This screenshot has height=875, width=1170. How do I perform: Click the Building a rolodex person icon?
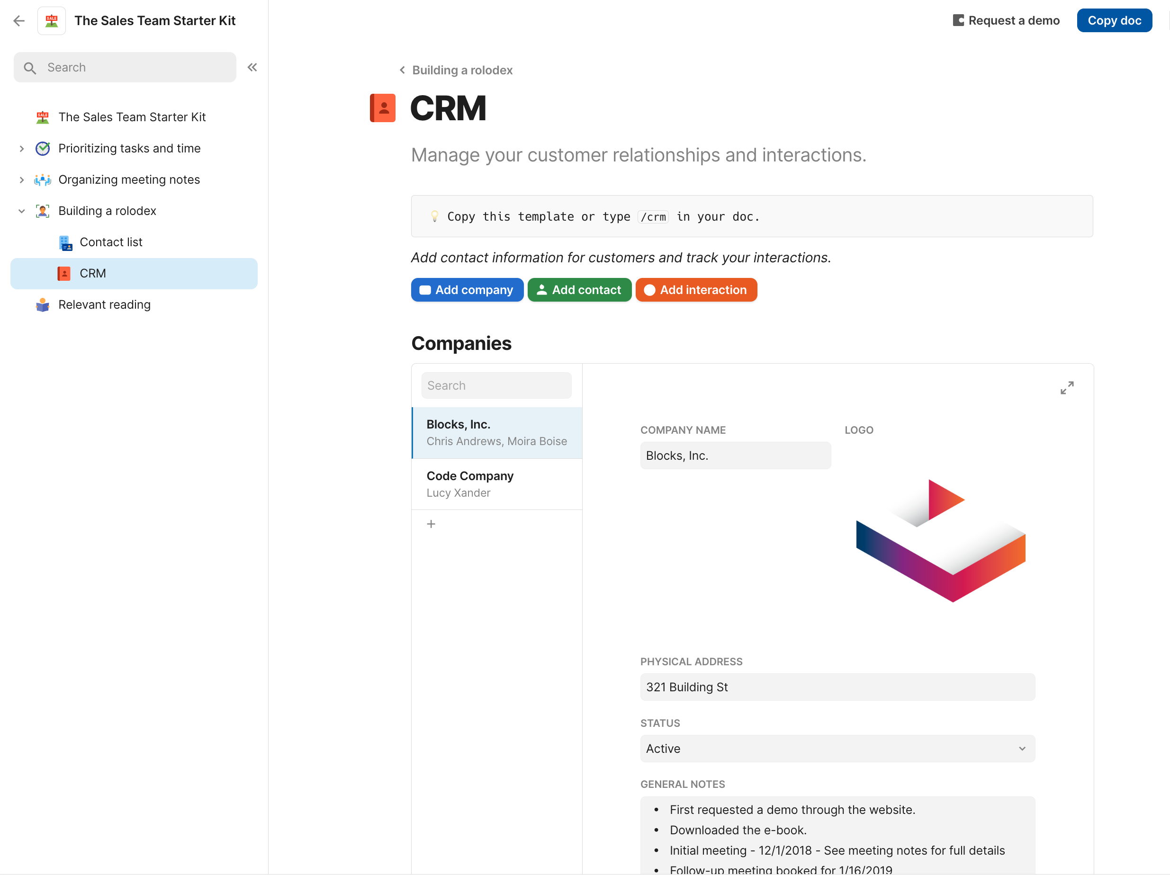click(42, 210)
